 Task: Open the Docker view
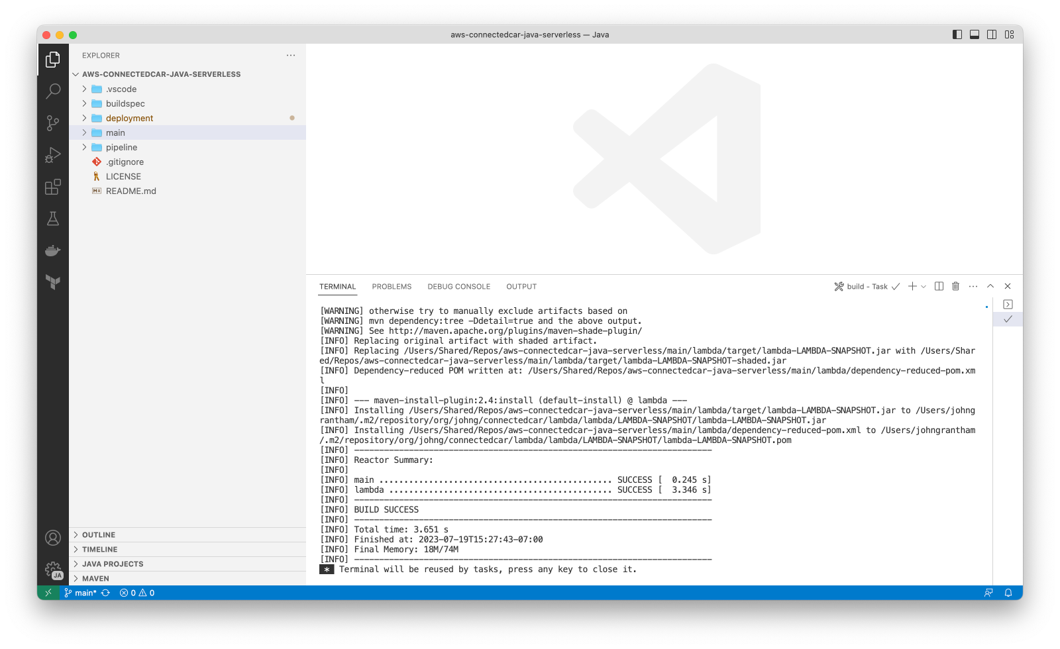[x=53, y=250]
